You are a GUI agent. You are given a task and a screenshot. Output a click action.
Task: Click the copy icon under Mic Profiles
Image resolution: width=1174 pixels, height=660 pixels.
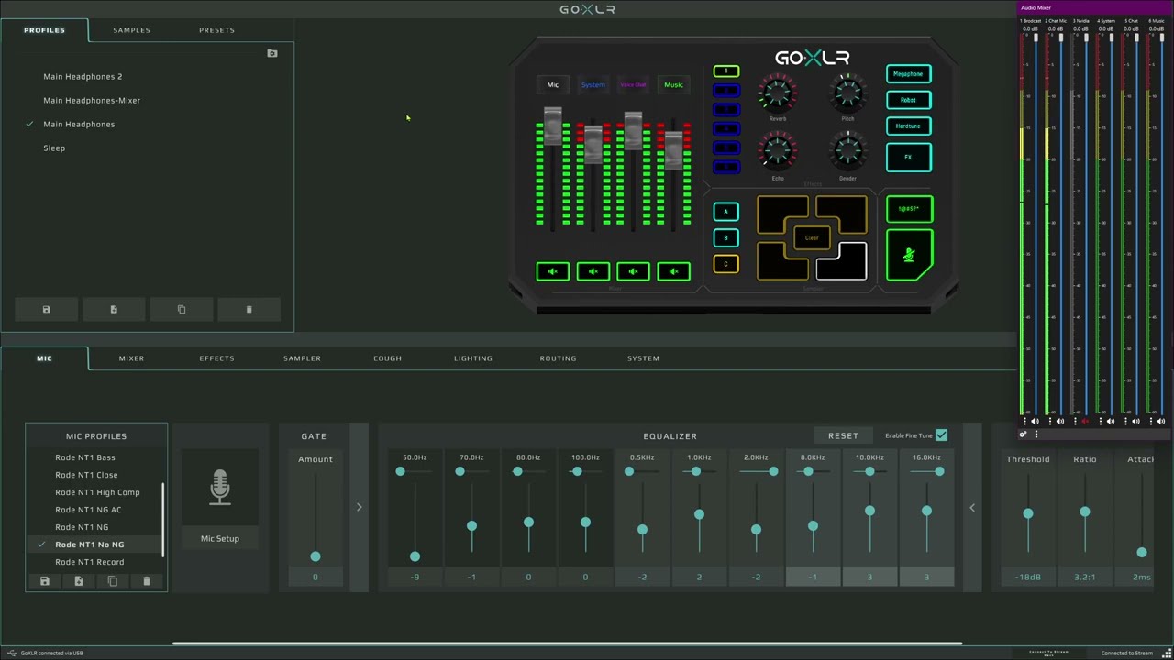click(x=113, y=581)
